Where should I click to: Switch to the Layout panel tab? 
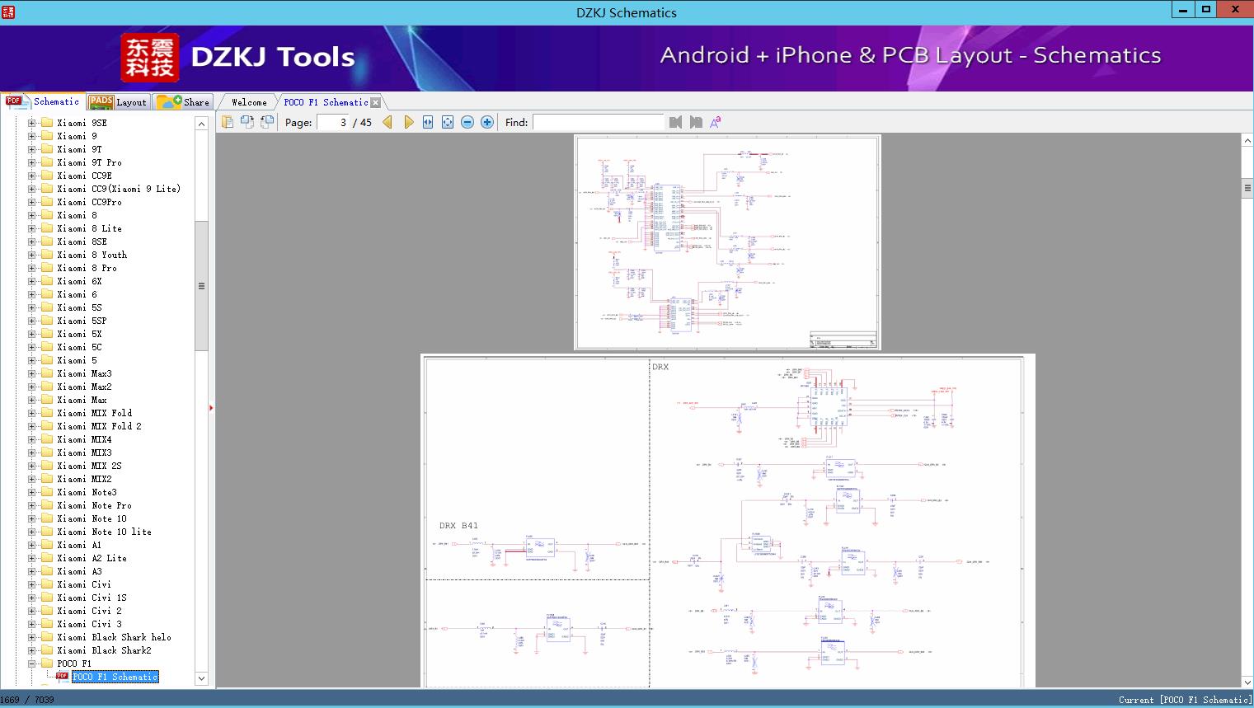[x=118, y=102]
